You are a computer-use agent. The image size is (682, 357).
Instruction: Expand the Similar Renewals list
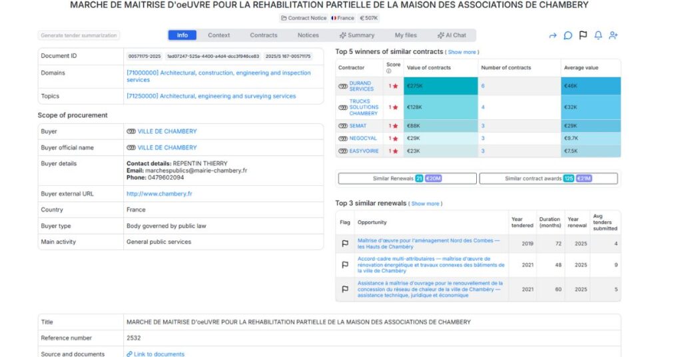pos(407,178)
